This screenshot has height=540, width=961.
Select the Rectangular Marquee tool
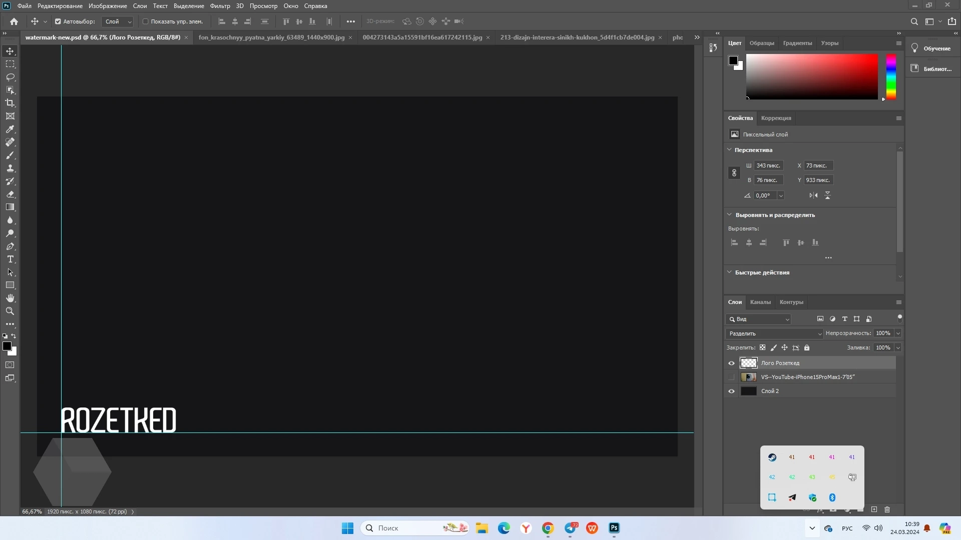click(x=10, y=64)
